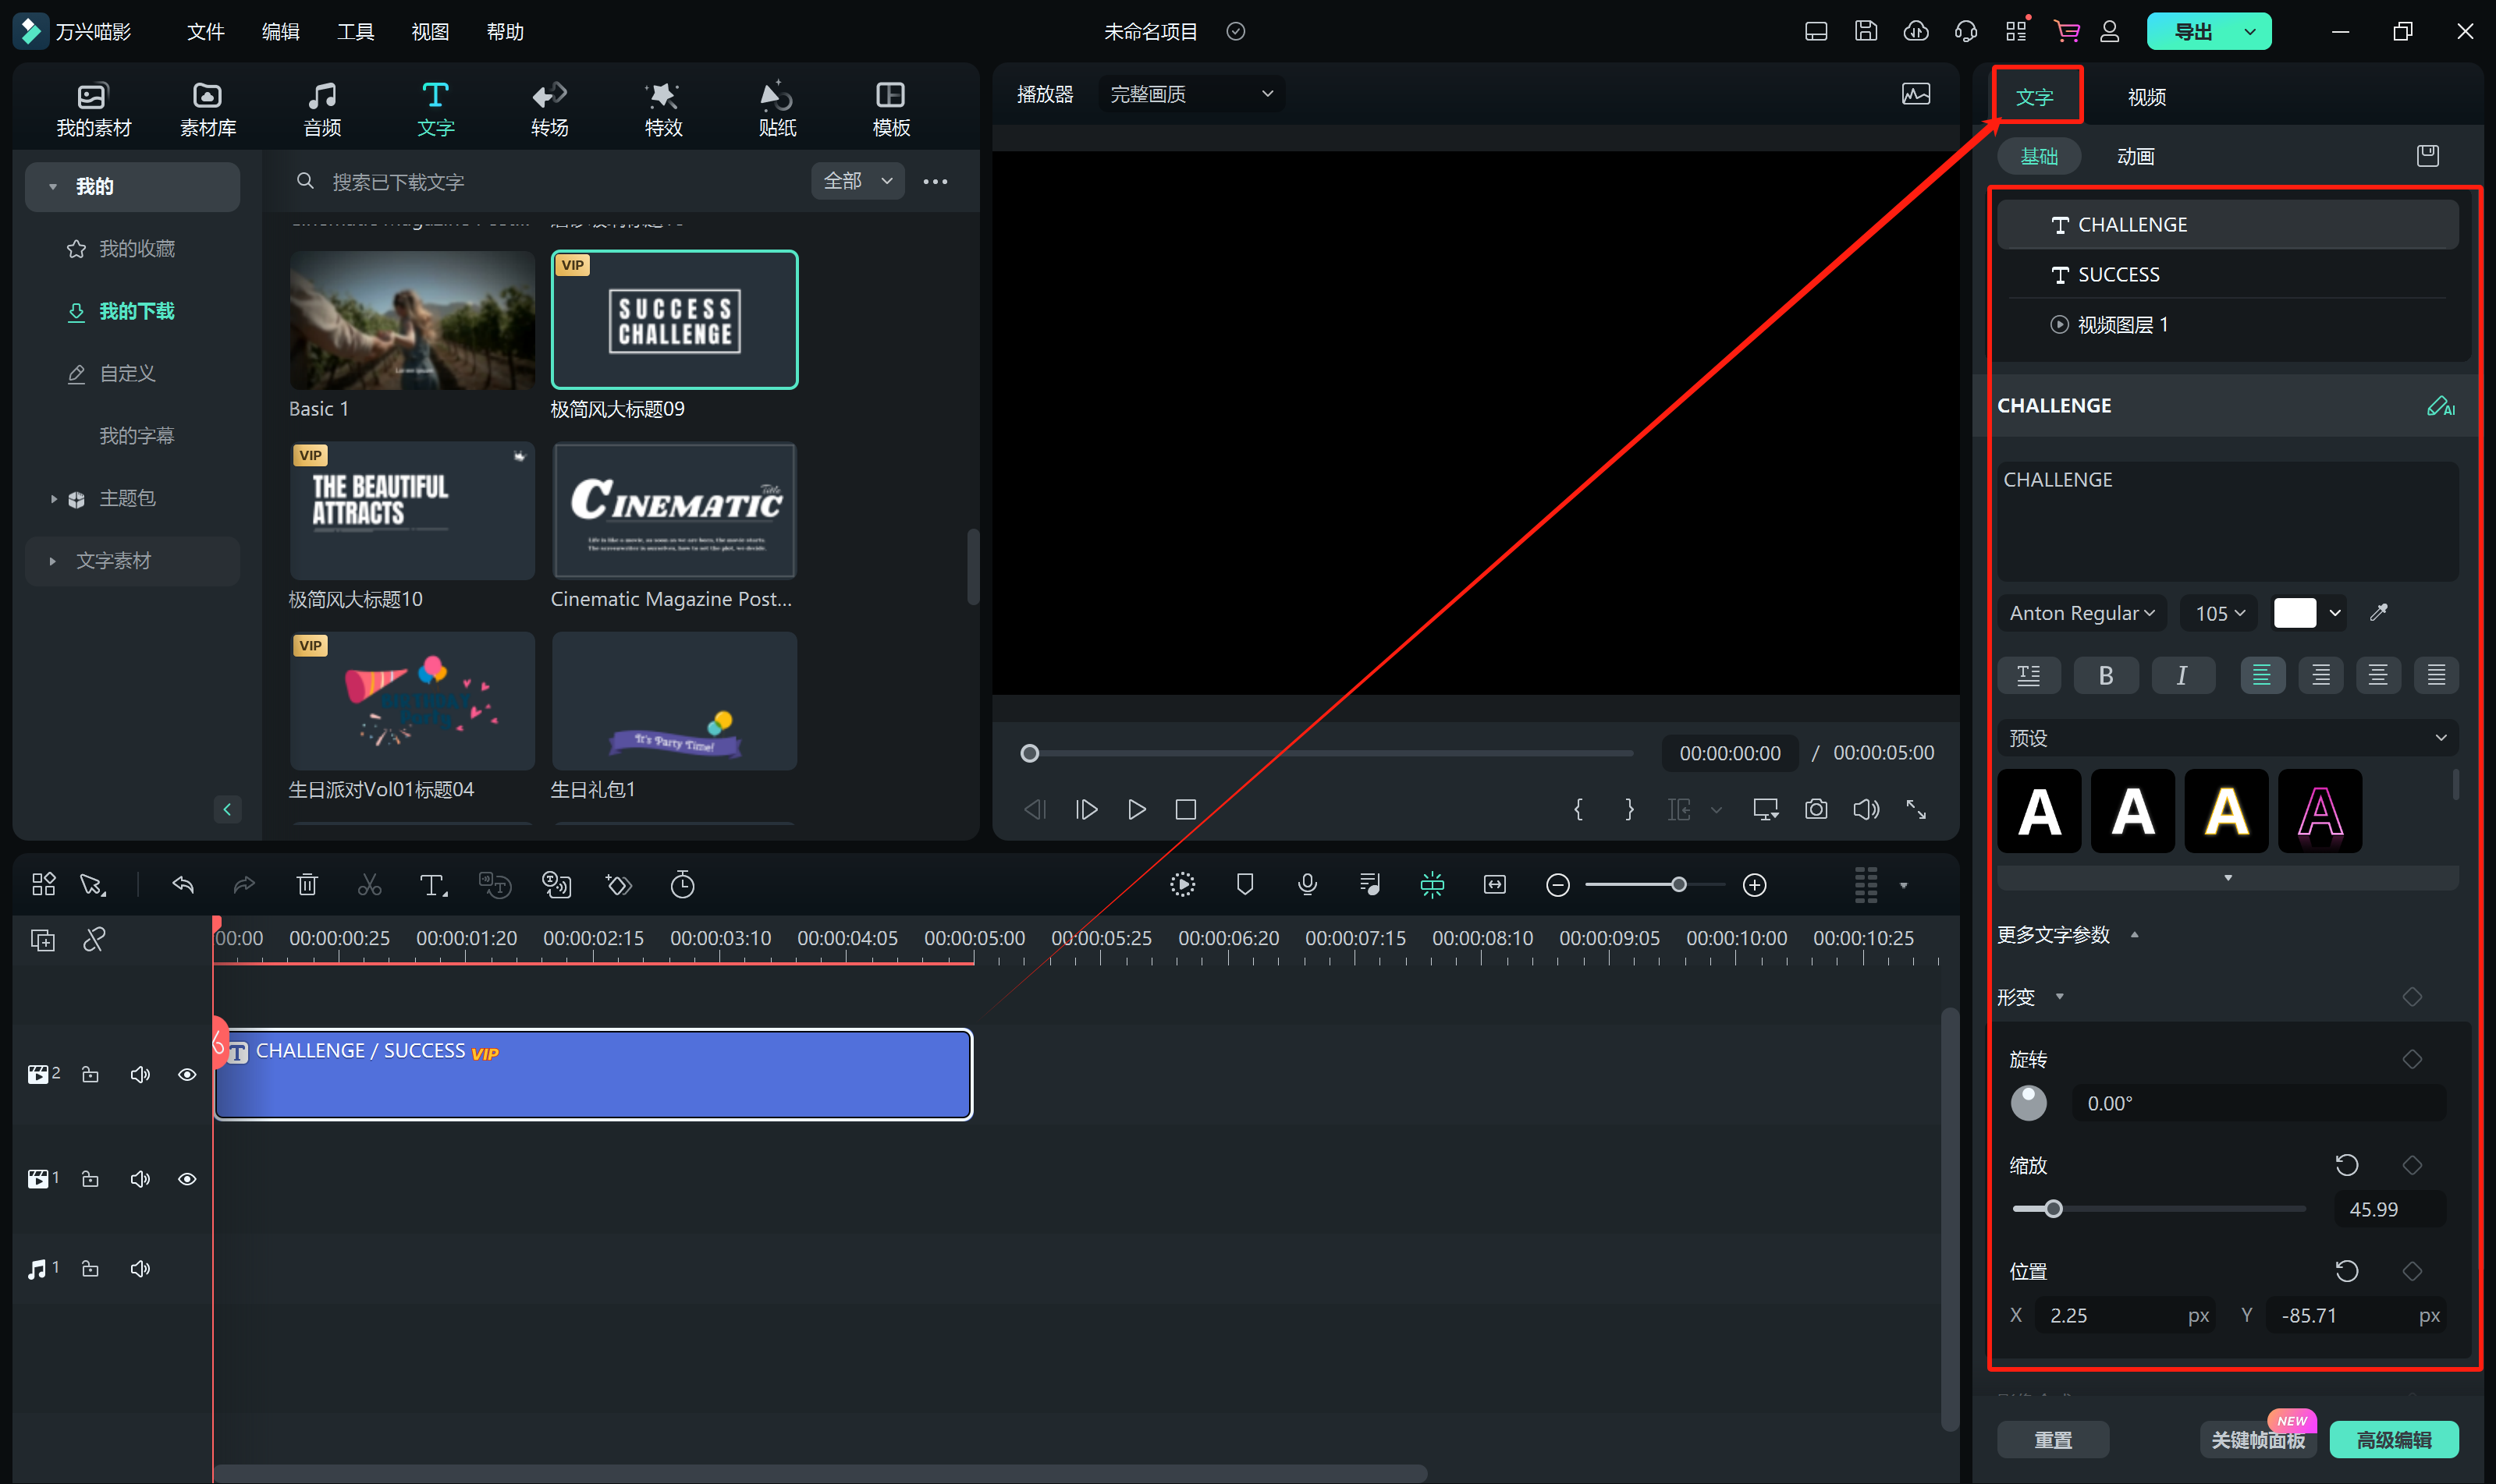Viewport: 2496px width, 1484px height.
Task: Mute the audio track 1 speaker
Action: point(140,1269)
